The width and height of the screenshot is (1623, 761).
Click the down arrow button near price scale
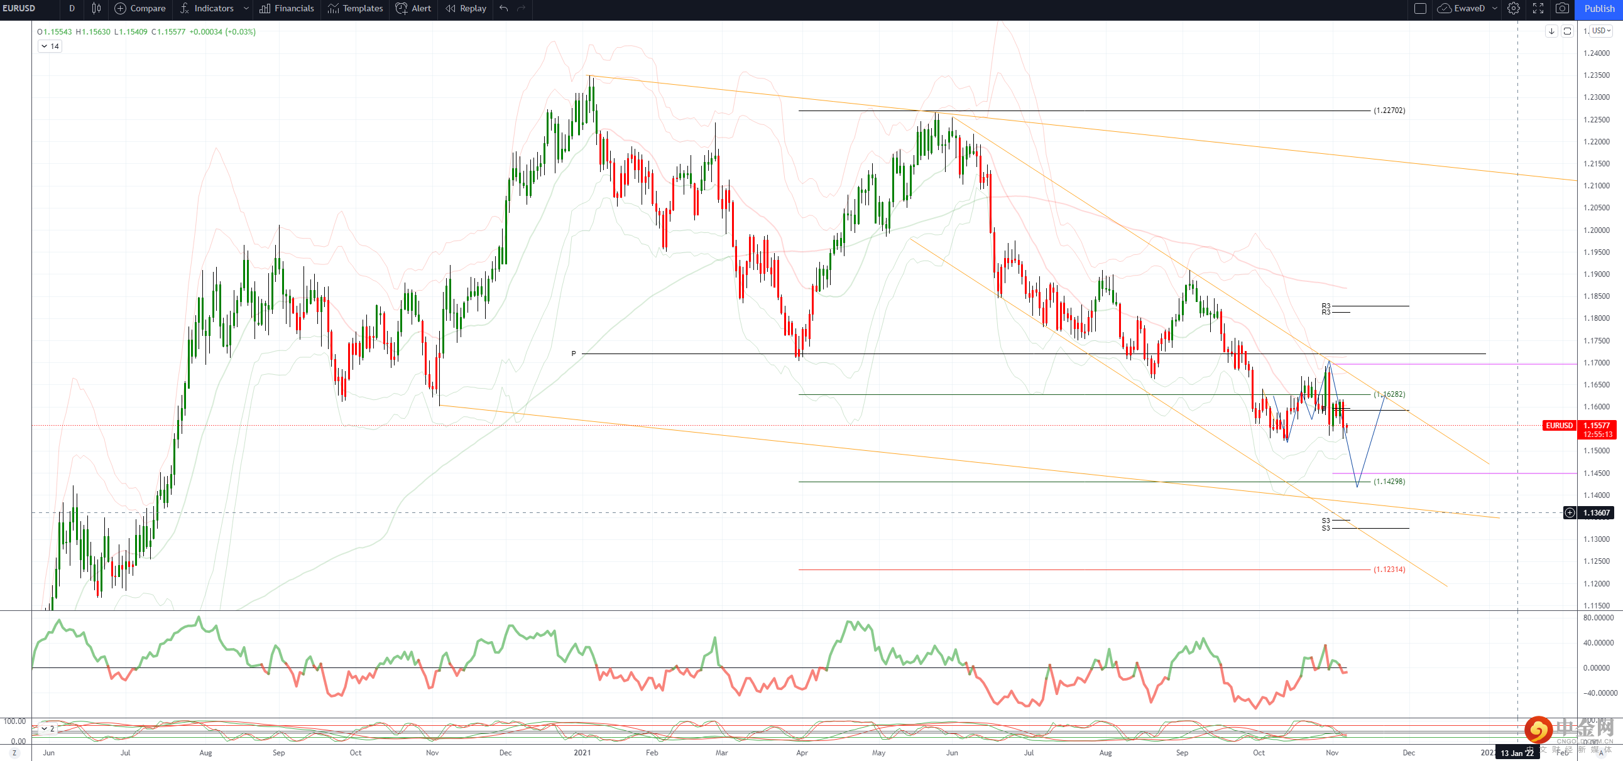(x=1551, y=31)
